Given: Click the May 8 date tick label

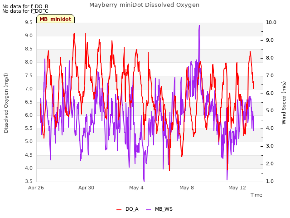Looking at the screenshot, I should [x=187, y=188].
